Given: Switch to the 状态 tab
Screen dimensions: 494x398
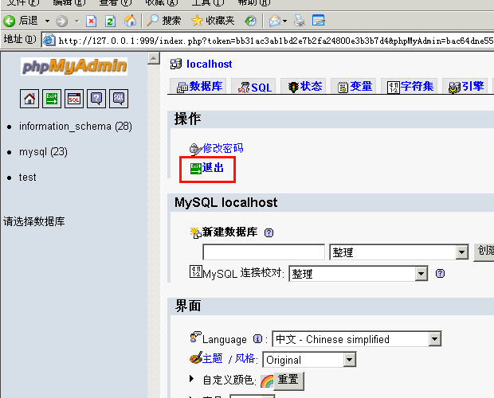Looking at the screenshot, I should pos(304,87).
